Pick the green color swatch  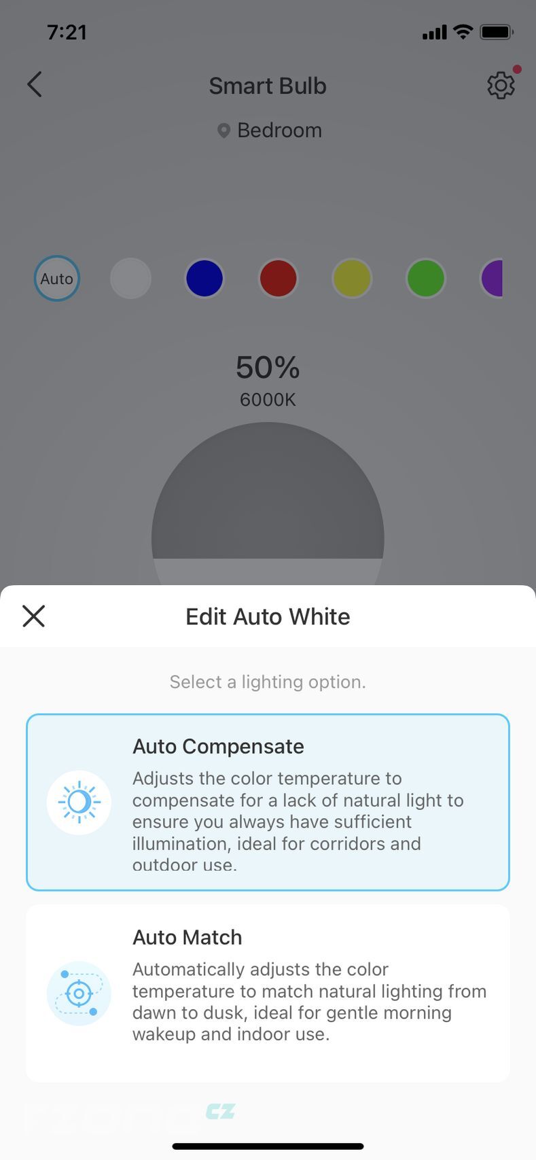click(426, 279)
